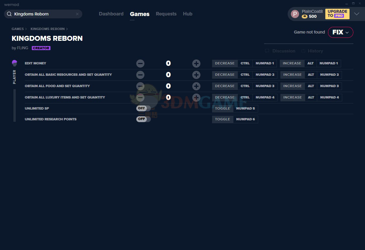The height and width of the screenshot is (250, 365).
Task: Click Basic Resources DECREASE hotkey button
Action: tap(225, 75)
